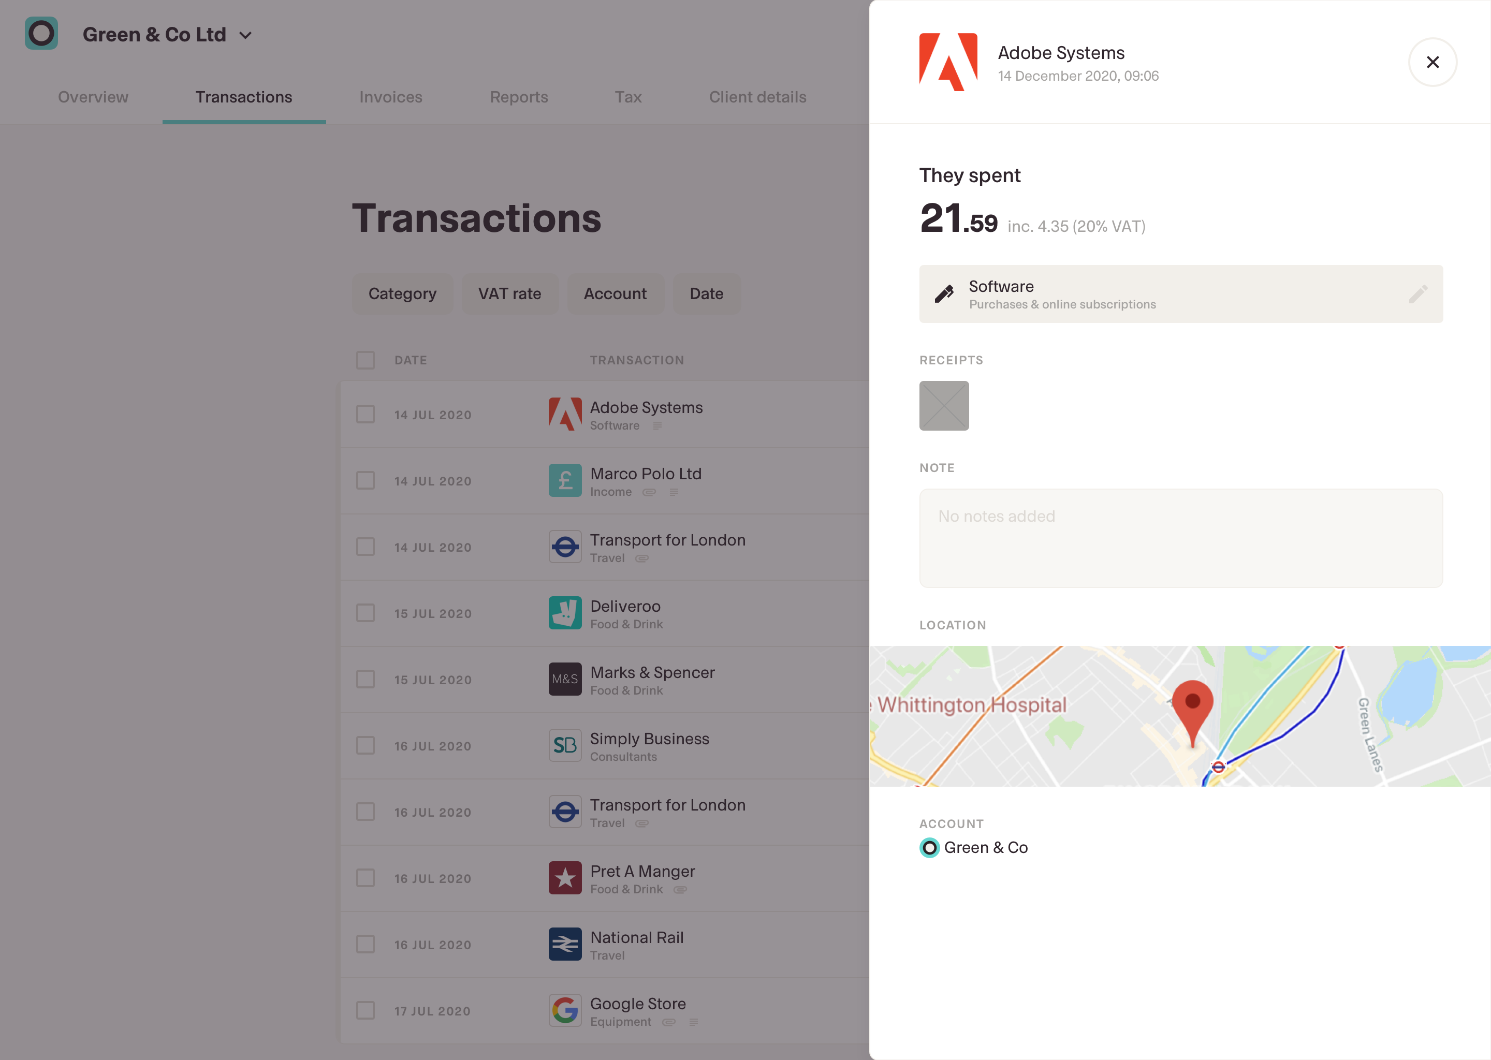Expand the Green & Co Ltd client dropdown
The image size is (1491, 1060).
[245, 35]
